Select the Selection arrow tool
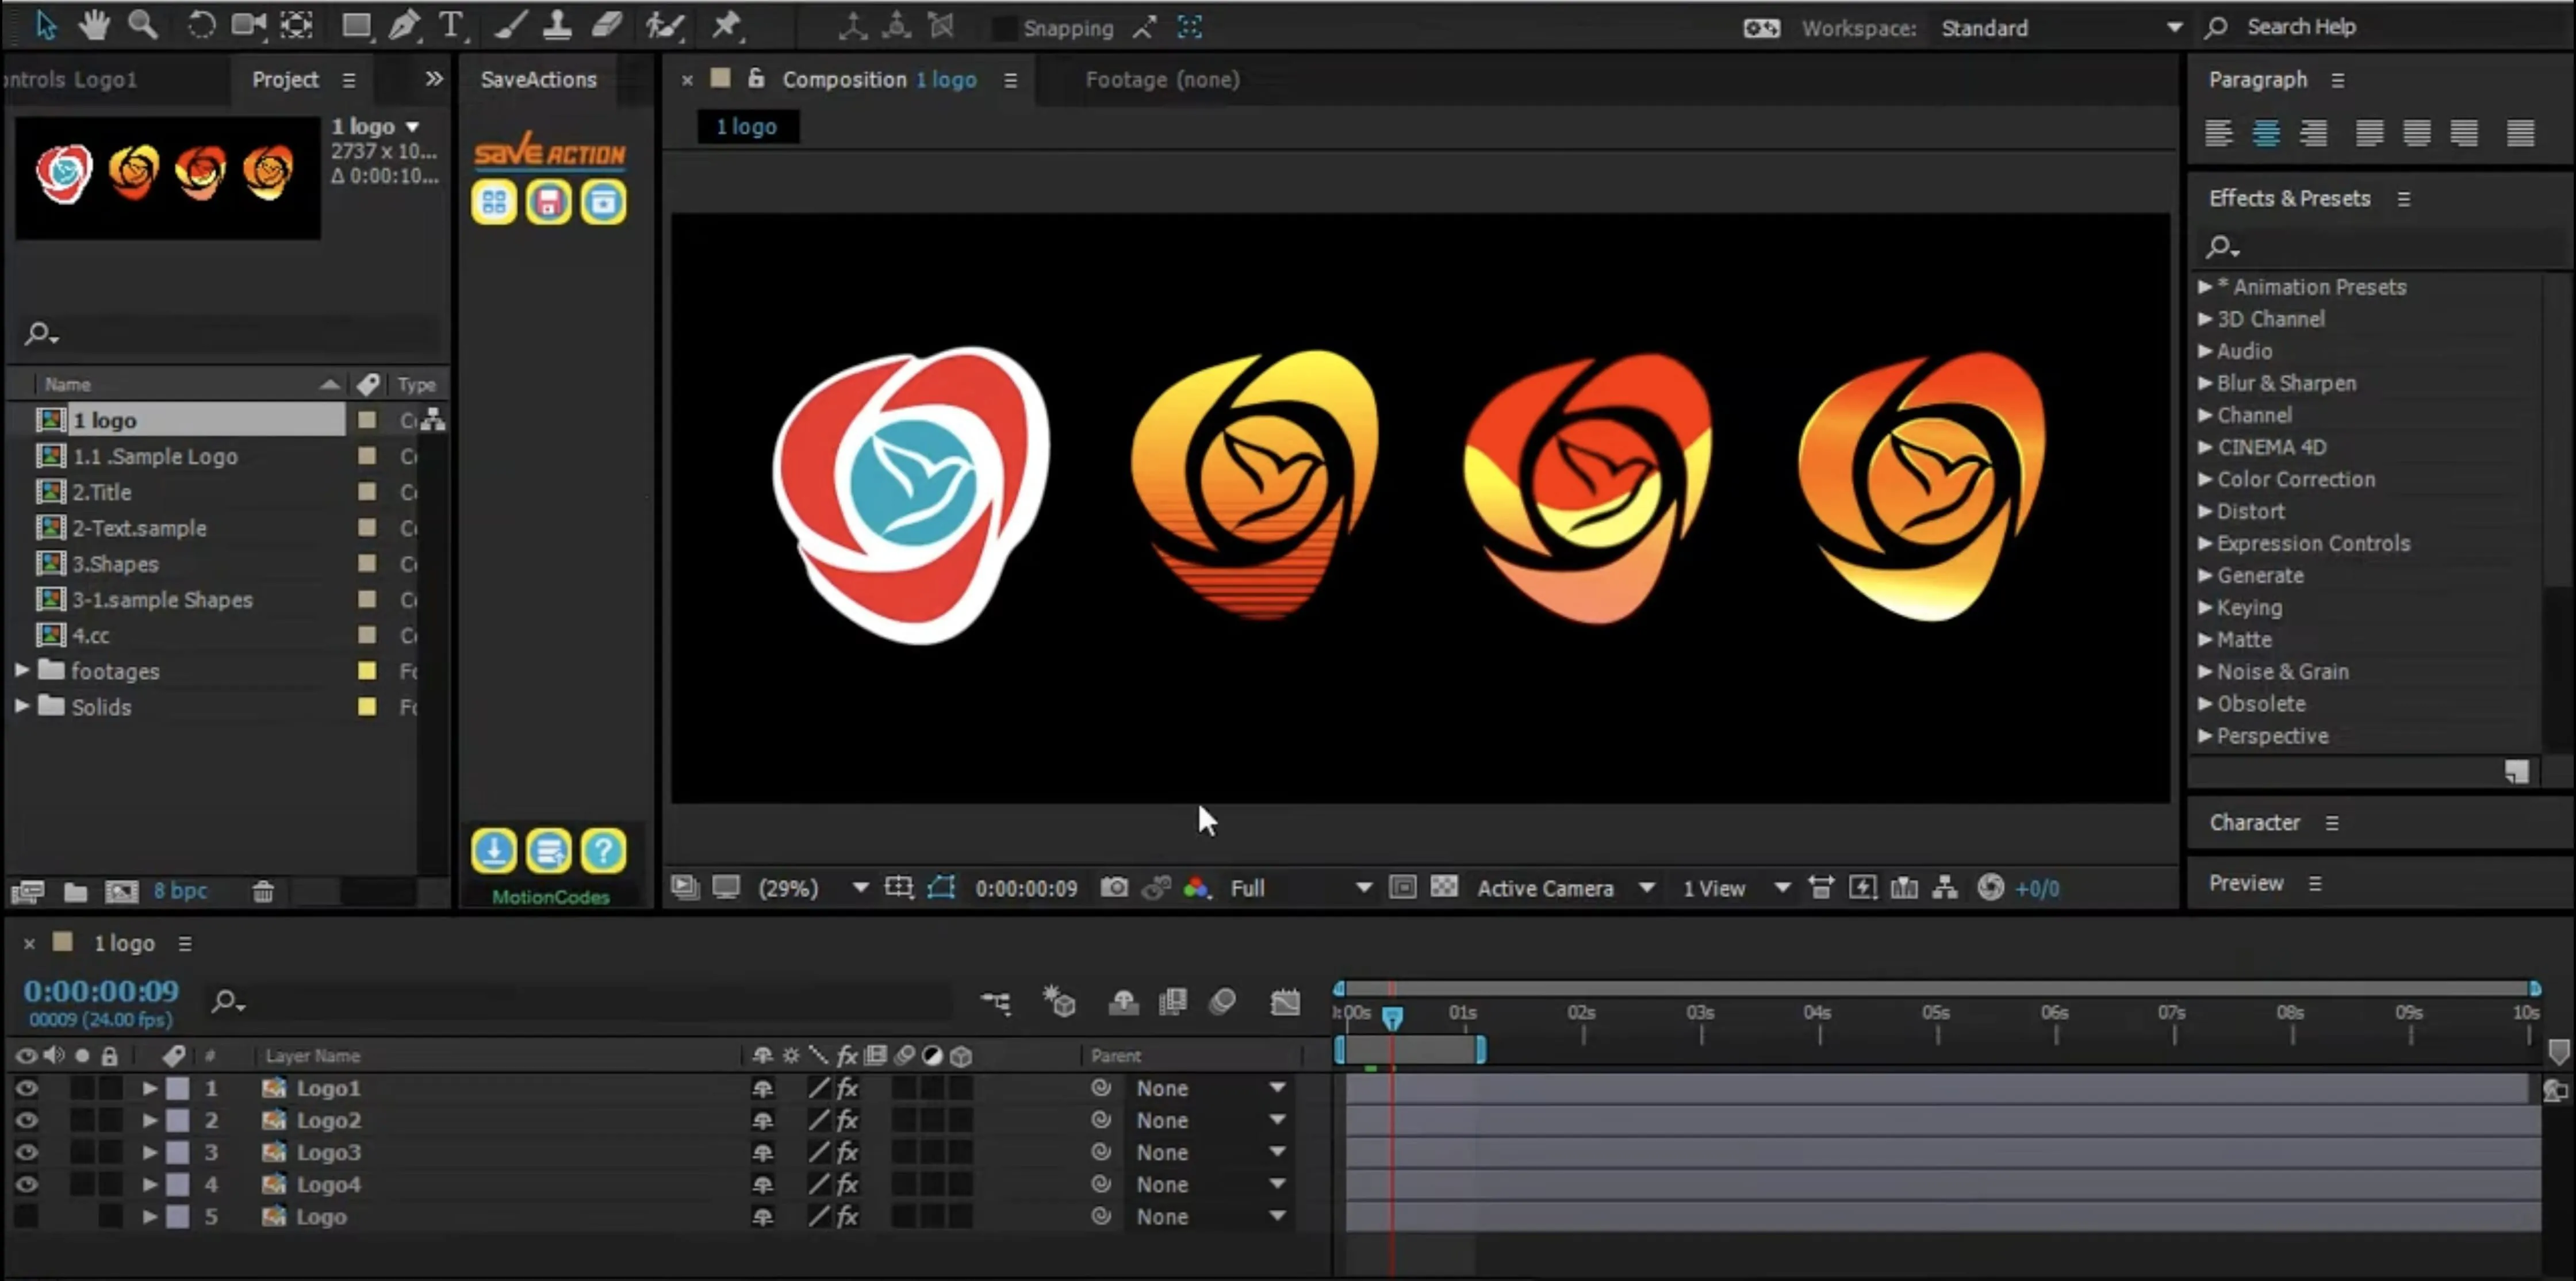Image resolution: width=2576 pixels, height=1281 pixels. point(46,25)
